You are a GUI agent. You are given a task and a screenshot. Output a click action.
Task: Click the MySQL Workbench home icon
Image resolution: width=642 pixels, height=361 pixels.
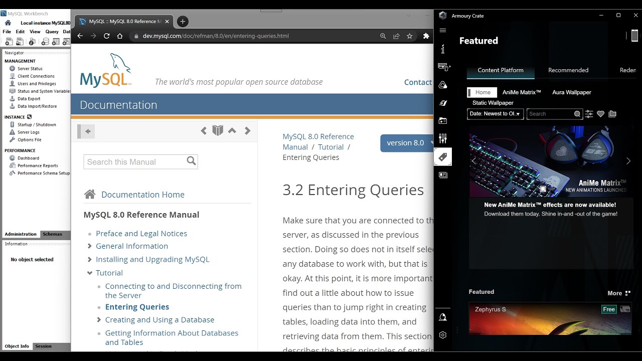(8, 23)
